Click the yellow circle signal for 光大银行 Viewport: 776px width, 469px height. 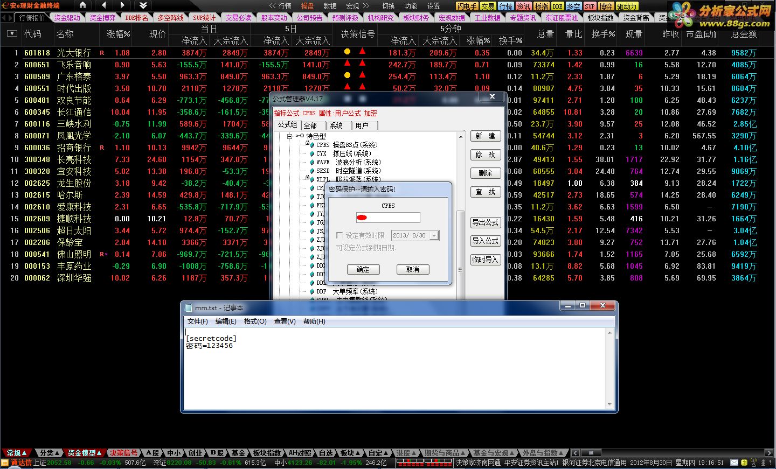click(347, 52)
